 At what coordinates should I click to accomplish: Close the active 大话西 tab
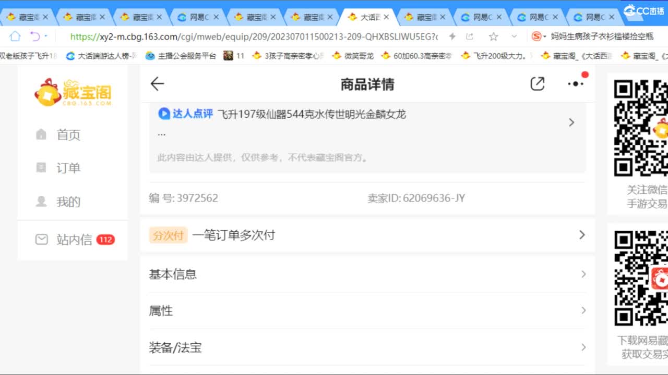click(386, 17)
